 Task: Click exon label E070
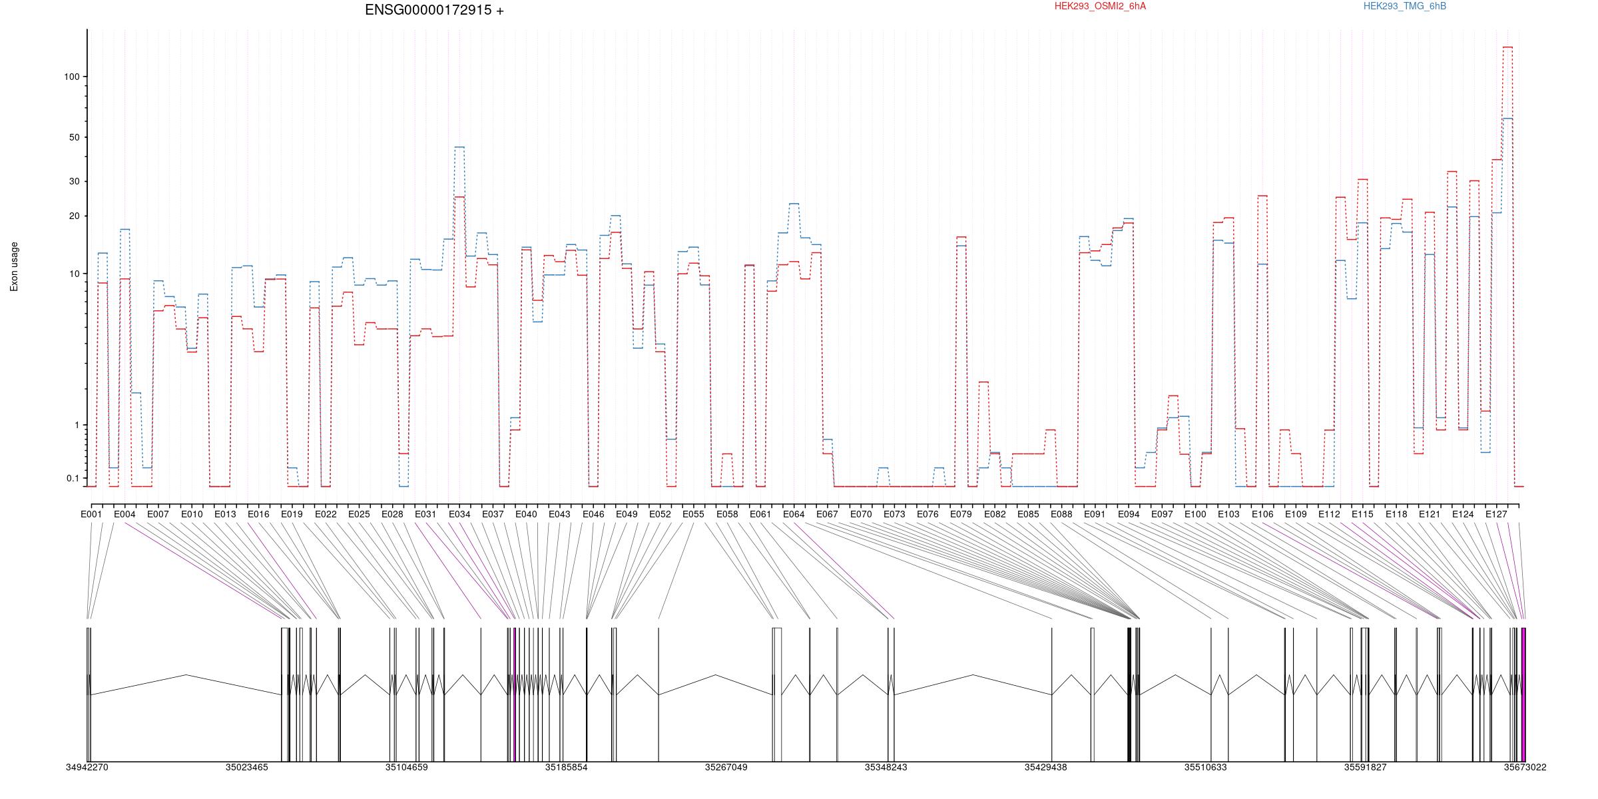tap(861, 514)
